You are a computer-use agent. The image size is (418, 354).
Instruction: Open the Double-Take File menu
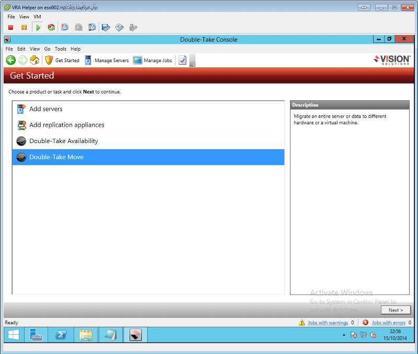[x=9, y=49]
